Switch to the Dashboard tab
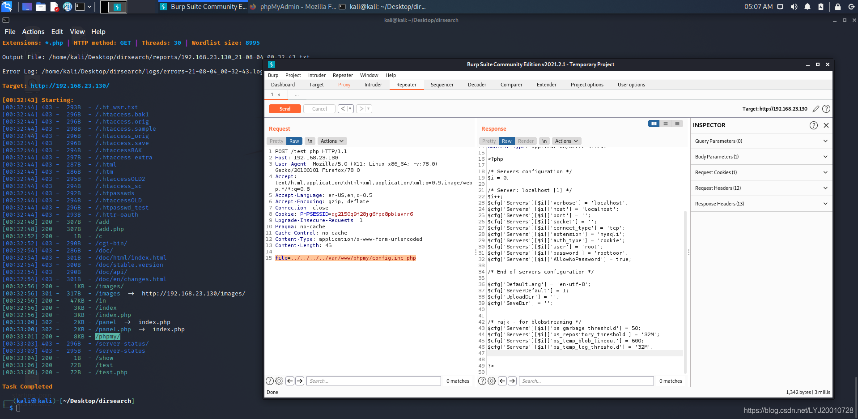 [x=283, y=85]
